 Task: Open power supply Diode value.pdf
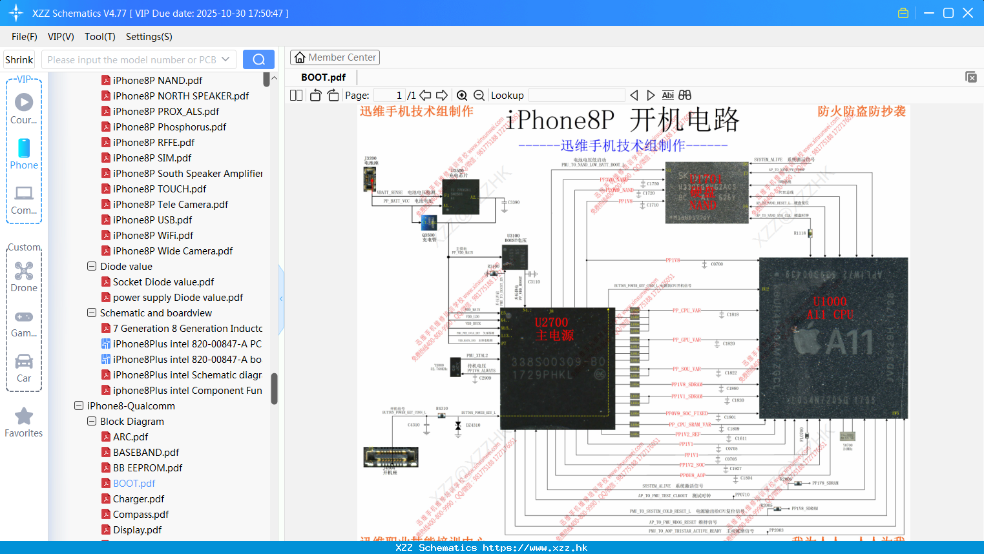tap(178, 297)
